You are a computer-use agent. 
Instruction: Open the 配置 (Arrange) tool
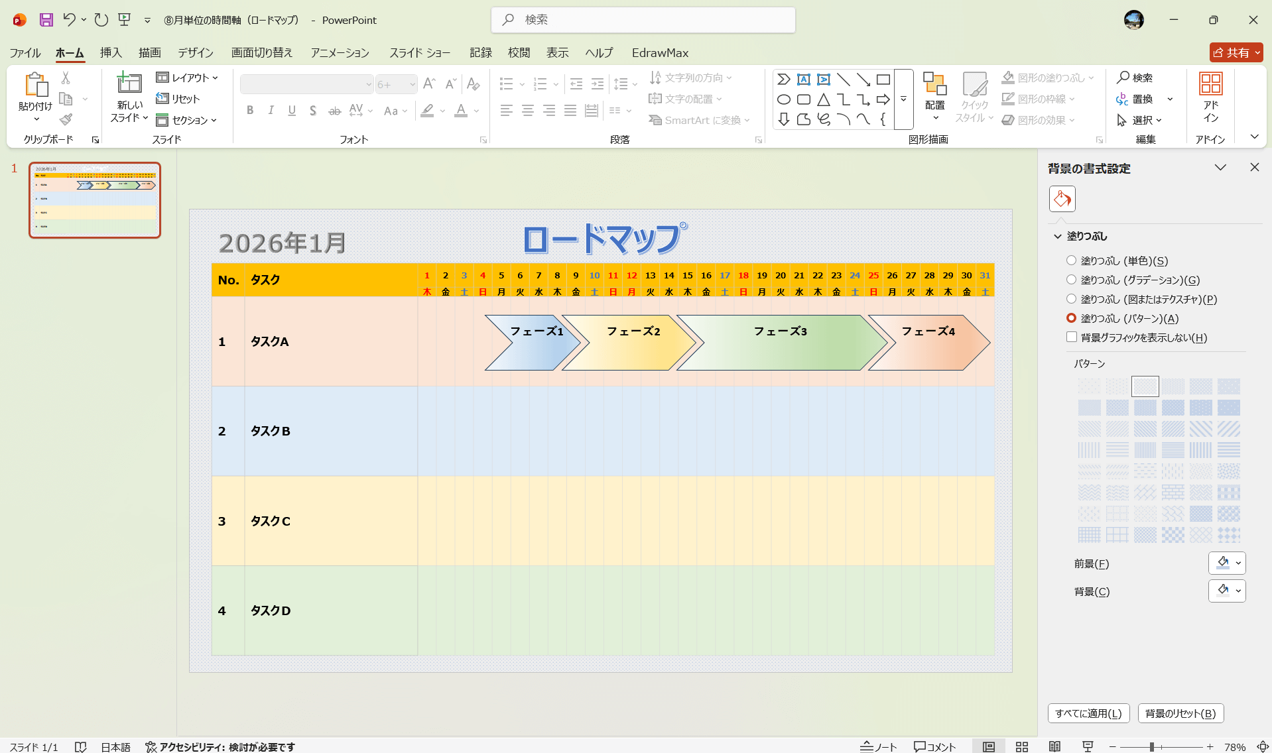(934, 93)
